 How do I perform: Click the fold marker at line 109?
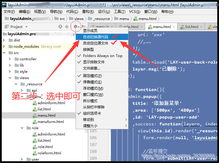pos(109,158)
